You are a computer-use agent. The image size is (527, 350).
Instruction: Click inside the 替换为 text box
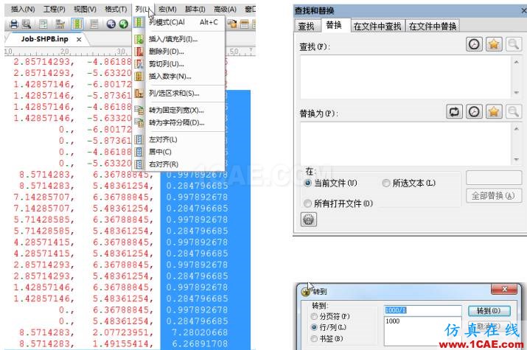405,144
